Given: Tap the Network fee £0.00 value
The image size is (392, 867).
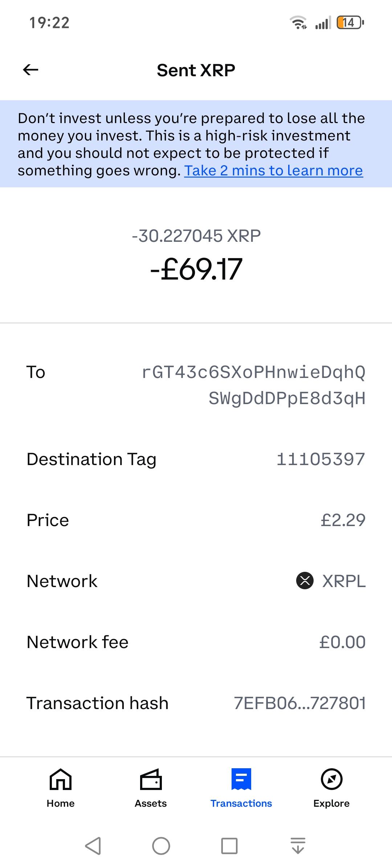Looking at the screenshot, I should click(342, 642).
